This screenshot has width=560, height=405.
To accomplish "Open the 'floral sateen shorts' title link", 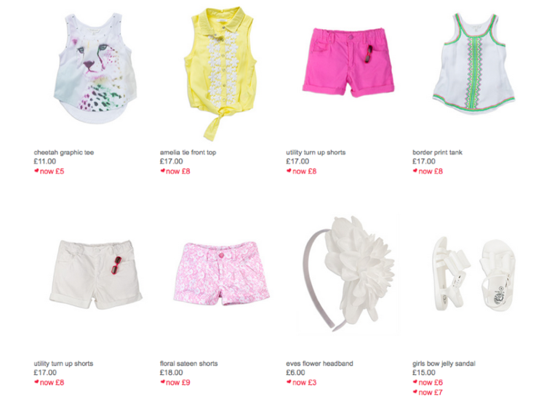I will click(x=189, y=364).
